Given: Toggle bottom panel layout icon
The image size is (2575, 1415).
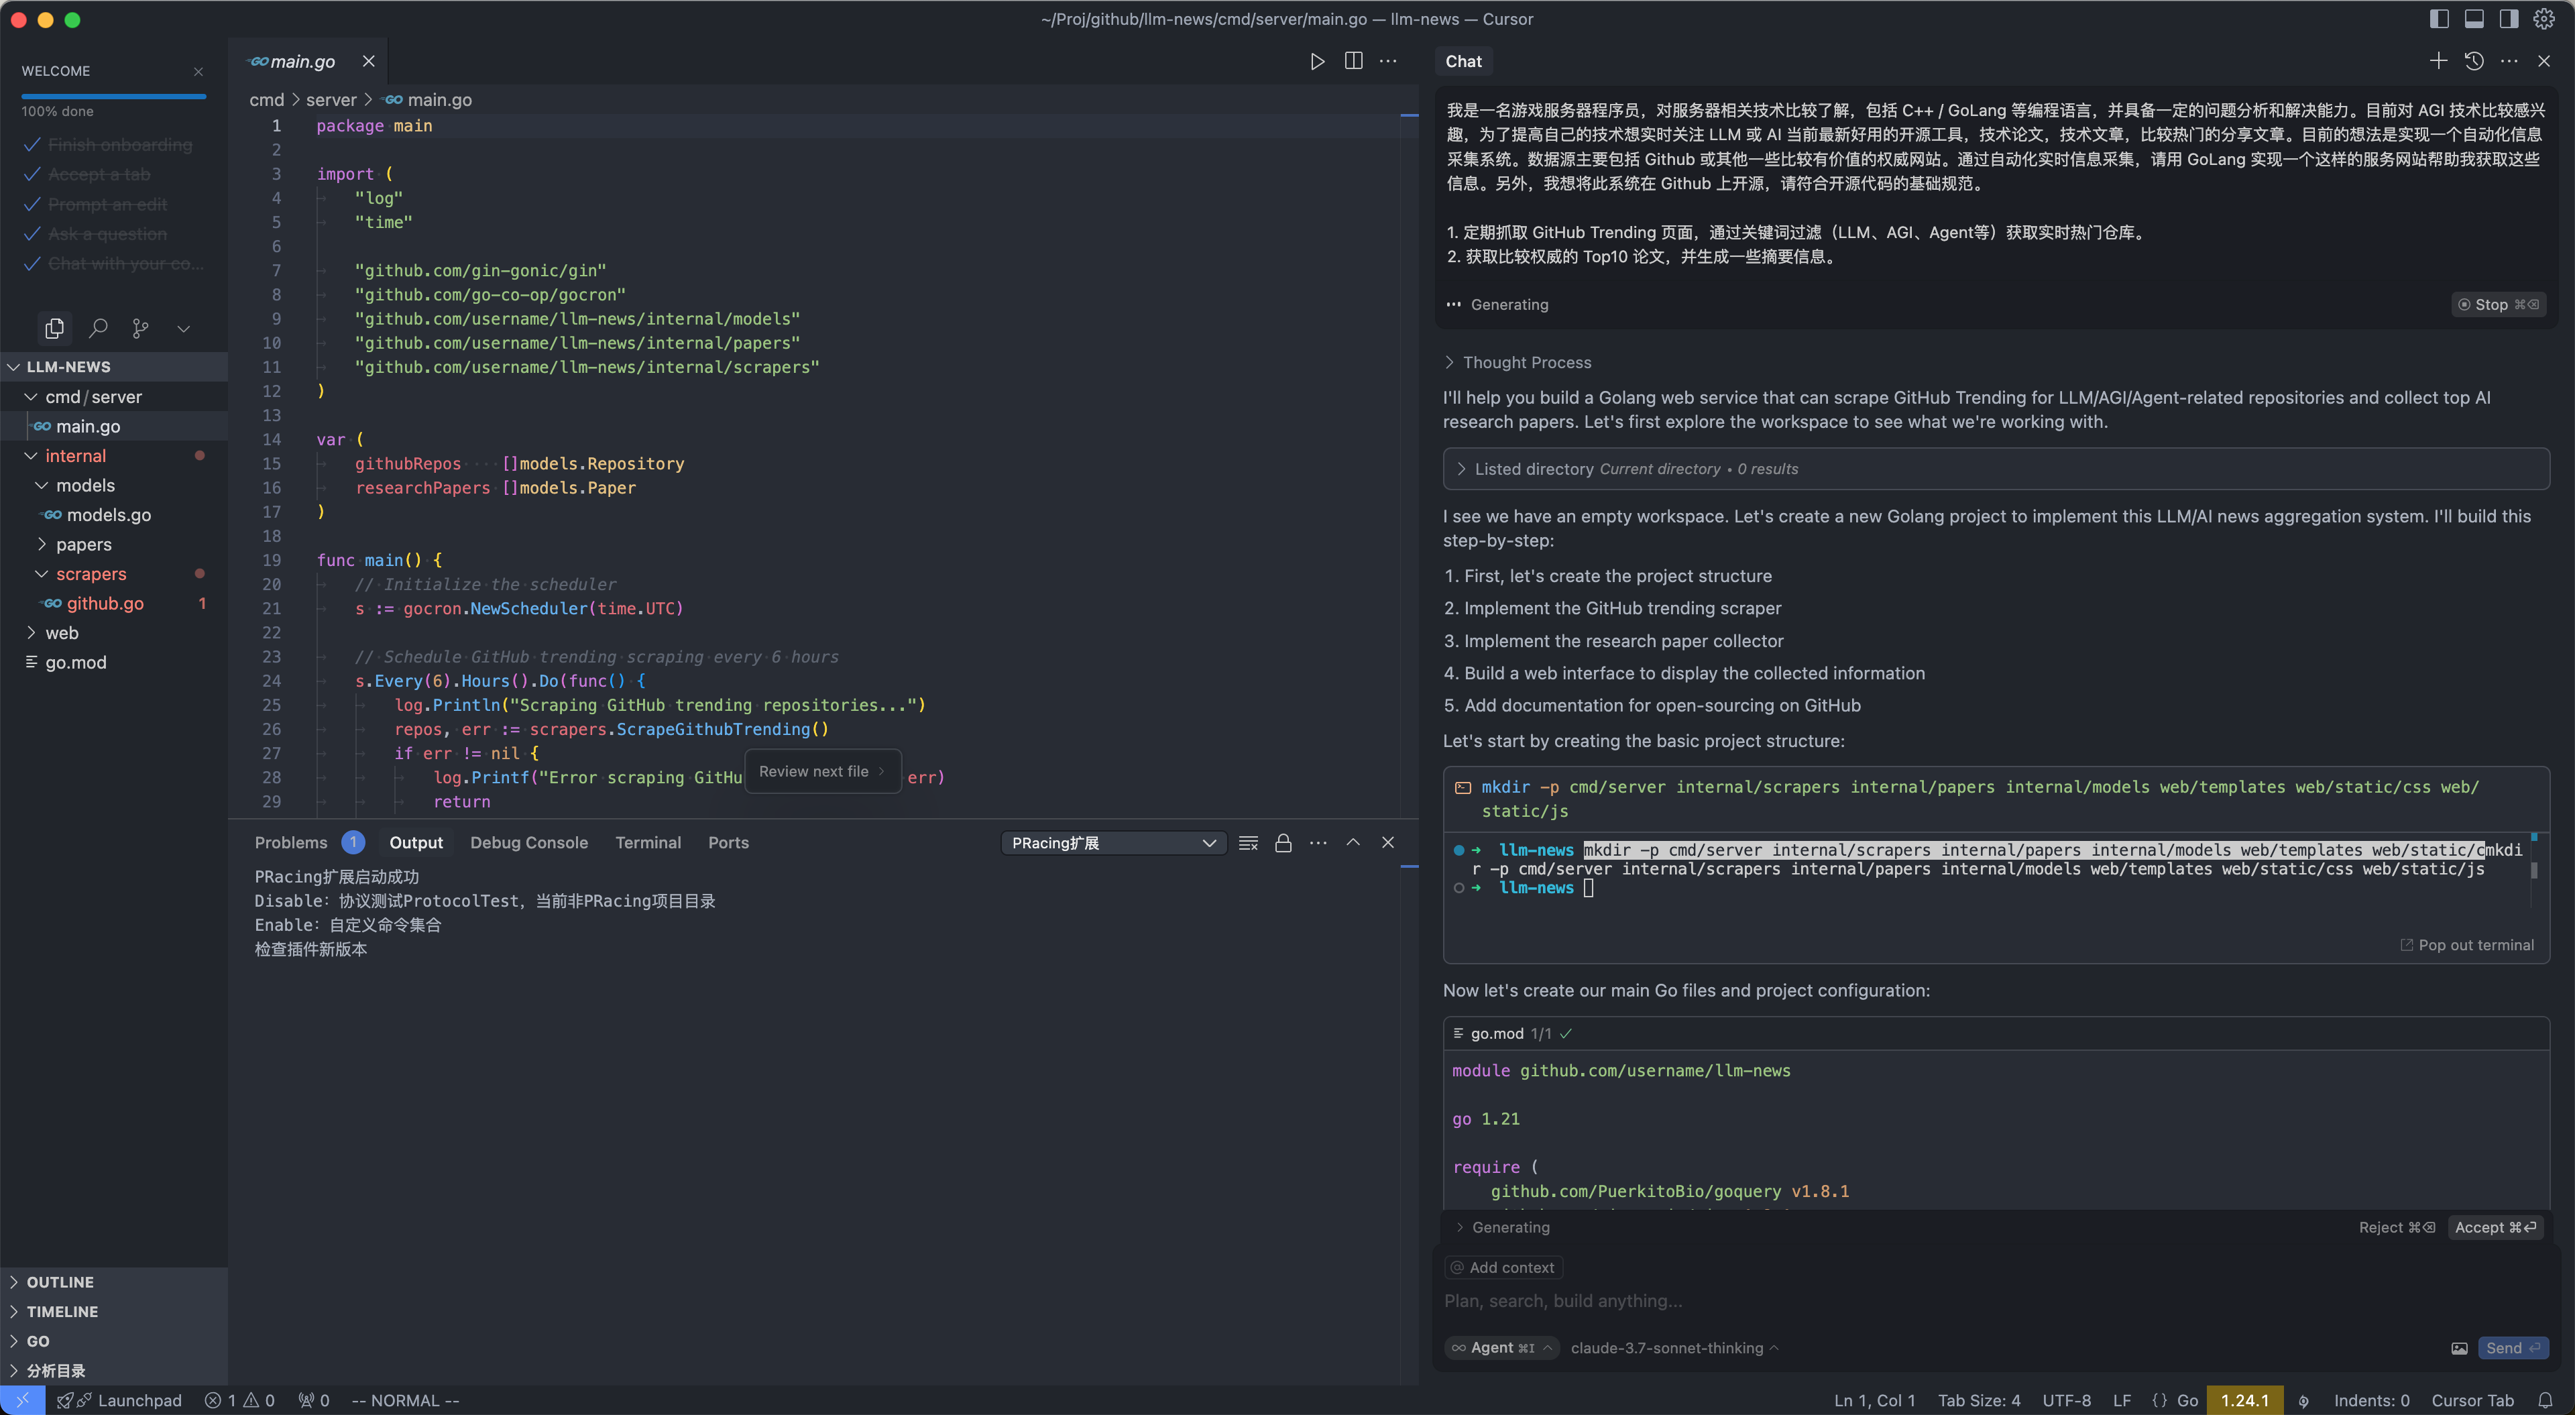Looking at the screenshot, I should point(2474,19).
